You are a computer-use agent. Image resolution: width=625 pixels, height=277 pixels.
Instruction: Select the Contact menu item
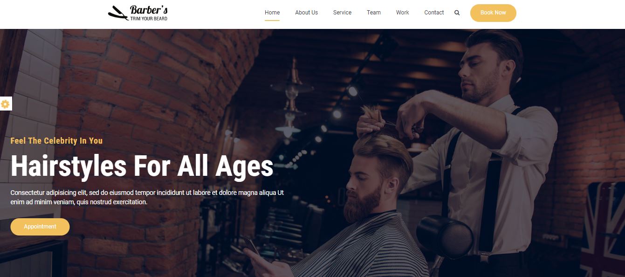pyautogui.click(x=434, y=13)
